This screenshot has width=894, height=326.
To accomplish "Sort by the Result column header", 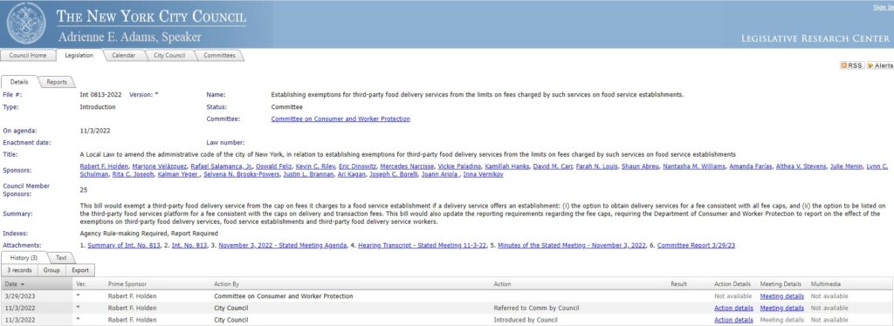I will pyautogui.click(x=678, y=284).
